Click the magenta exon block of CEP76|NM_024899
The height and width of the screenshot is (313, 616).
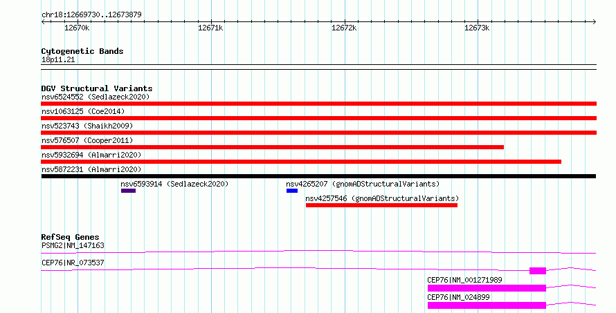click(x=487, y=305)
